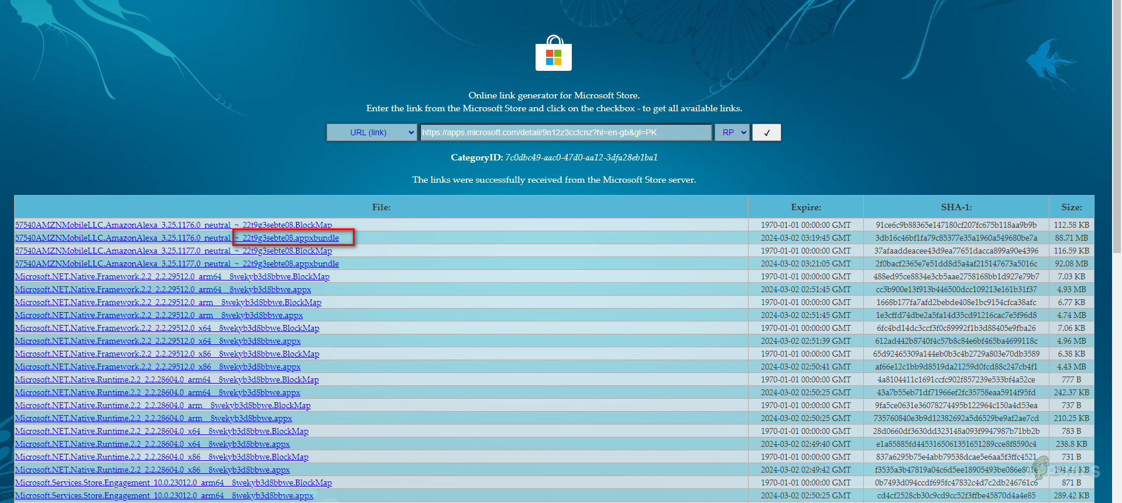The width and height of the screenshot is (1122, 503).
Task: Download NET.Native.Runtime 2.2 arm64 appx
Action: pyautogui.click(x=157, y=392)
